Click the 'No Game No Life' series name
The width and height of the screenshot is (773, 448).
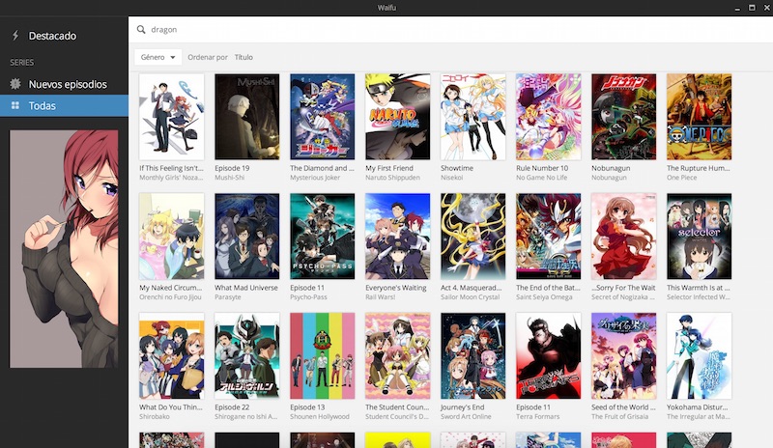(544, 178)
